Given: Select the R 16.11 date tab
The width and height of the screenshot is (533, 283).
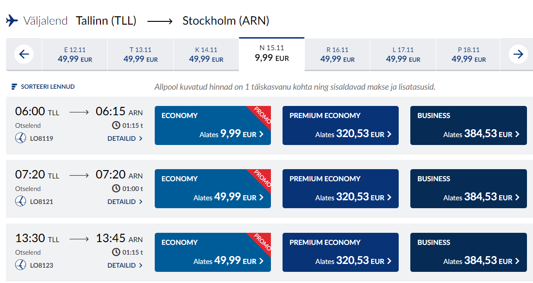Looking at the screenshot, I should (x=337, y=54).
